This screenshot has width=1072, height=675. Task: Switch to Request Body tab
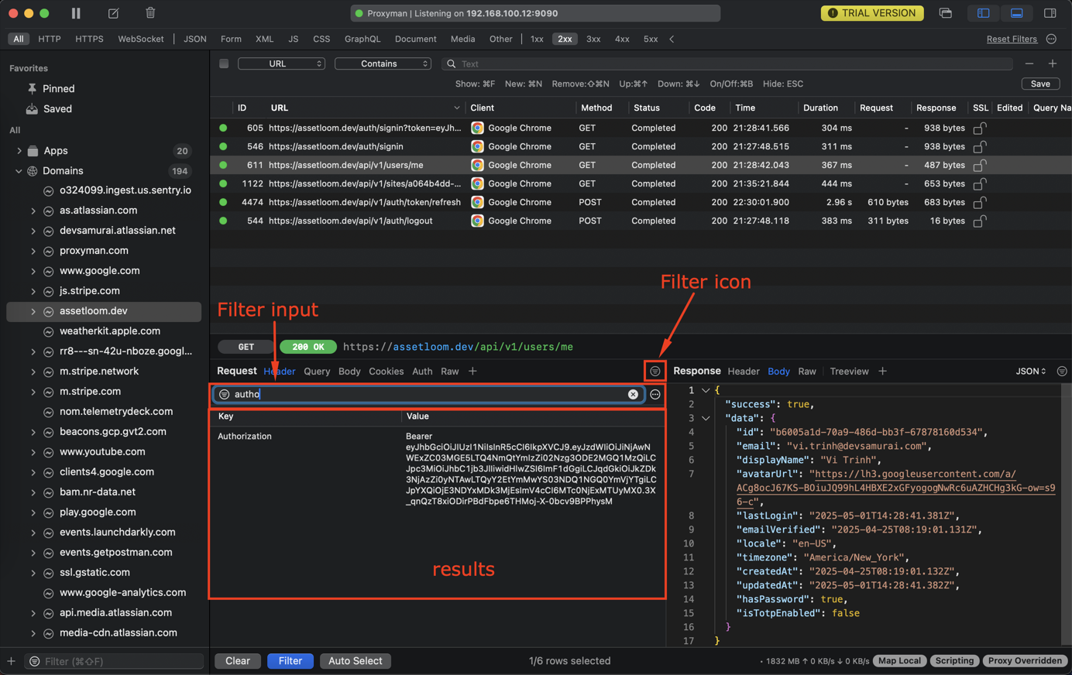(349, 372)
